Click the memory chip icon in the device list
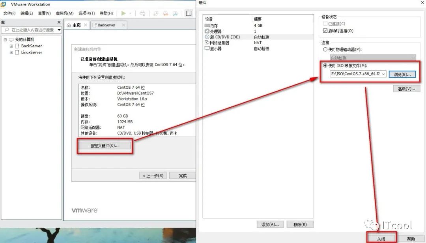The width and height of the screenshot is (426, 243). point(207,26)
